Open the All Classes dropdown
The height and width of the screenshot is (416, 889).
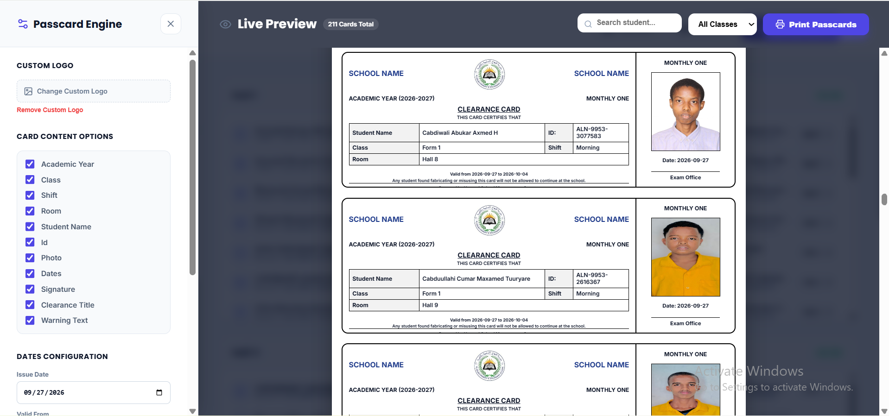click(722, 24)
